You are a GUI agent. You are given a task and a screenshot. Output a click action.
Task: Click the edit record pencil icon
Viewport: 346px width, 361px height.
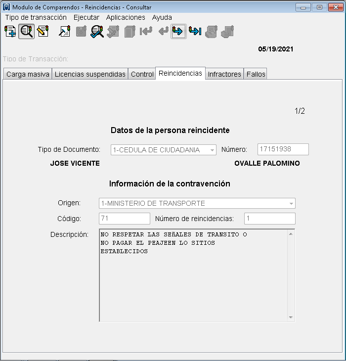(43, 32)
